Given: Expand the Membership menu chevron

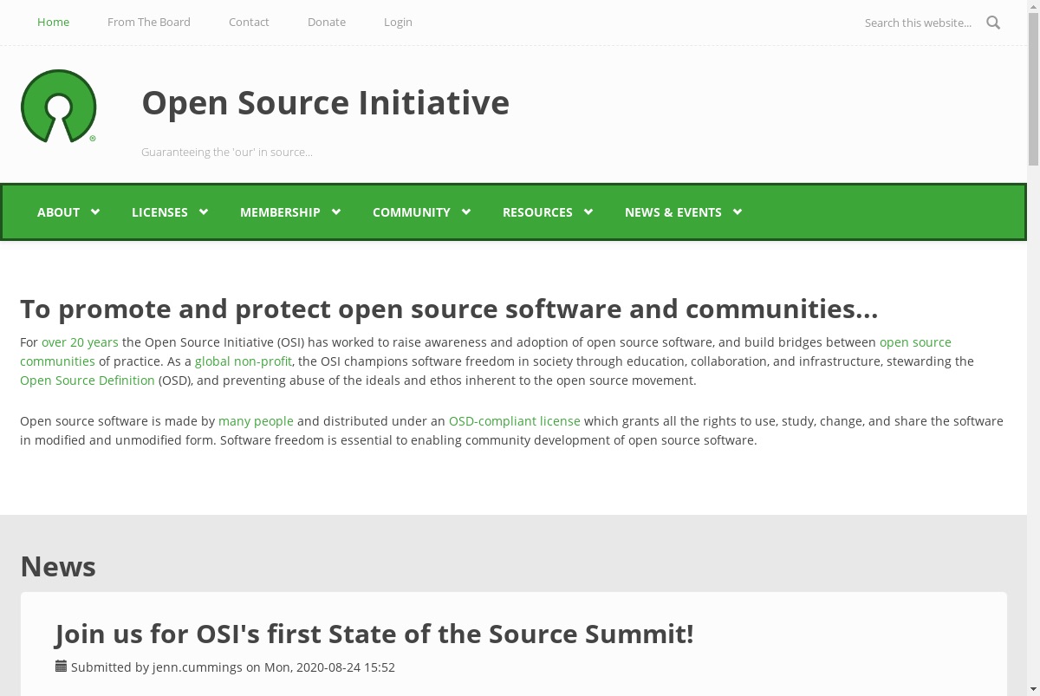Looking at the screenshot, I should (x=336, y=211).
